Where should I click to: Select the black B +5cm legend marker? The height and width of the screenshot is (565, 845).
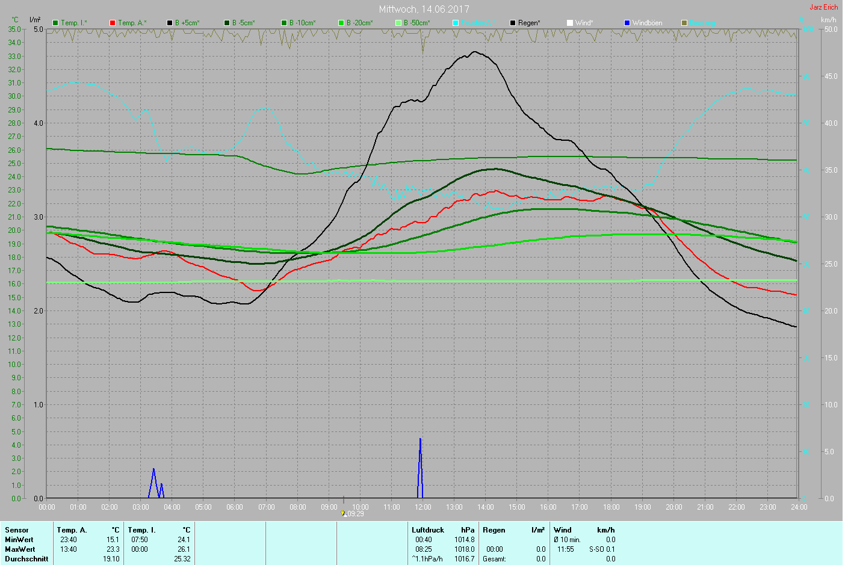click(x=170, y=23)
